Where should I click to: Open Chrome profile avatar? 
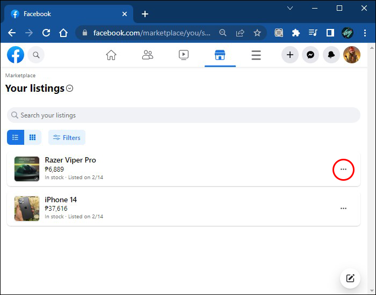(348, 33)
